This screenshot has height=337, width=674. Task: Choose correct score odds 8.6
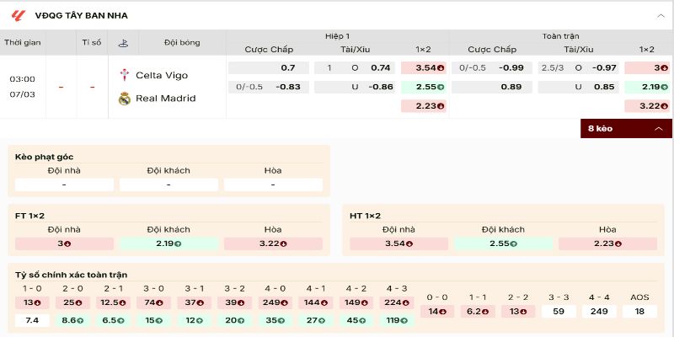[x=72, y=320]
